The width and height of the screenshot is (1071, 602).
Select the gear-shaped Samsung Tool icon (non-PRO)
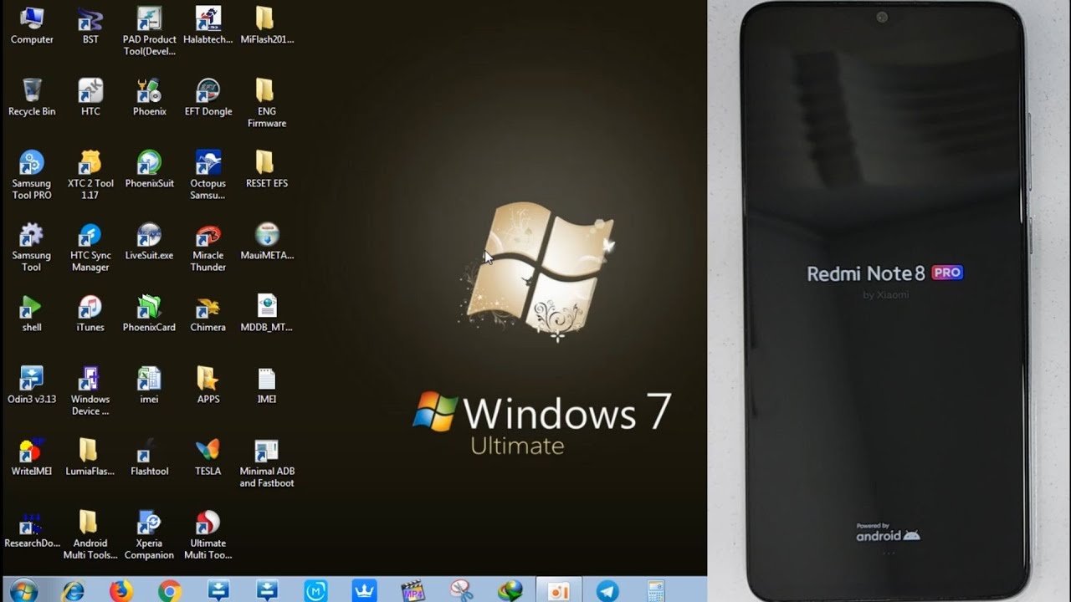(x=32, y=247)
